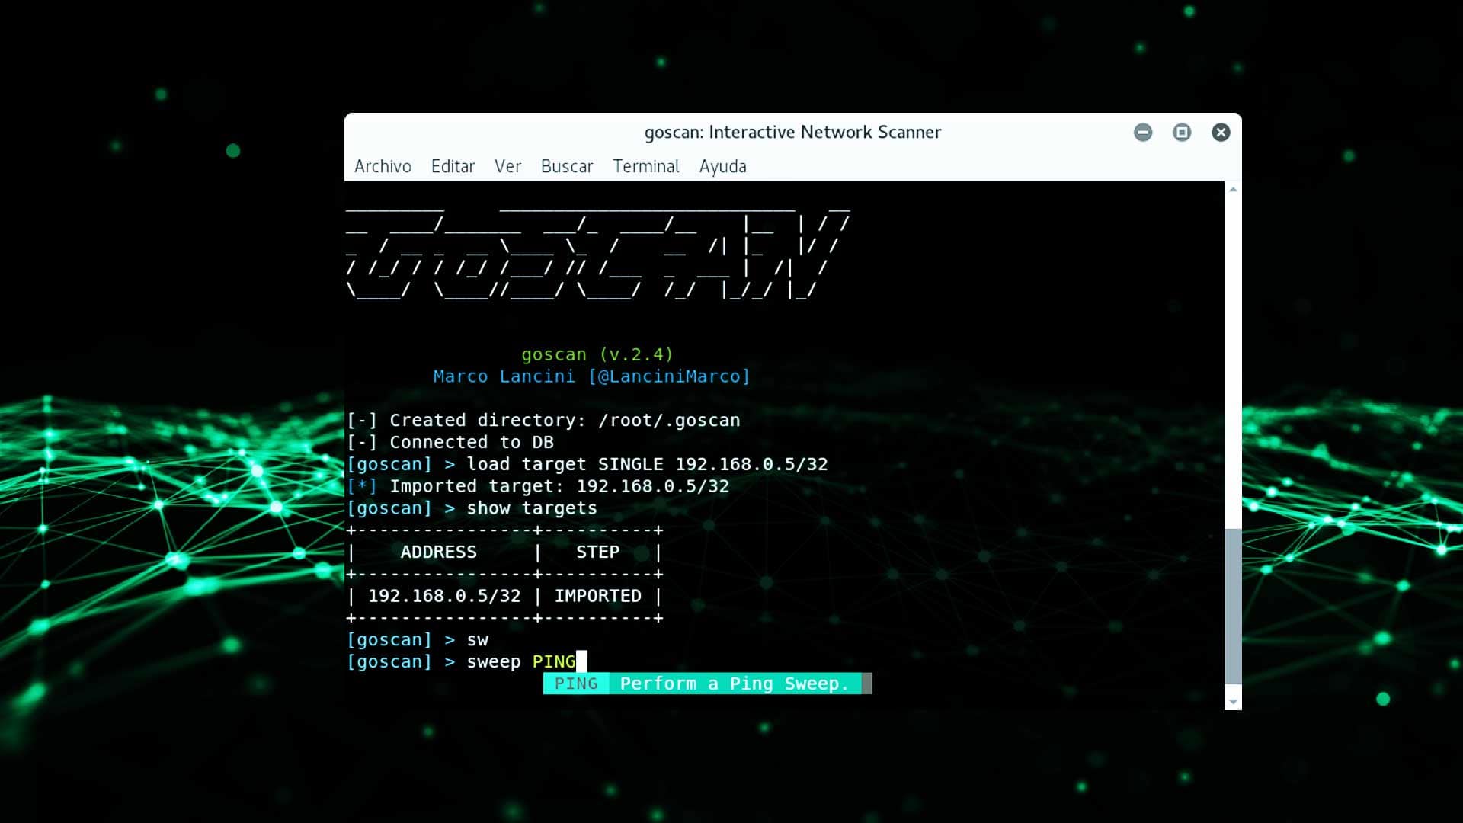Open the Archivo menu
Viewport: 1463px width, 823px height.
(383, 166)
